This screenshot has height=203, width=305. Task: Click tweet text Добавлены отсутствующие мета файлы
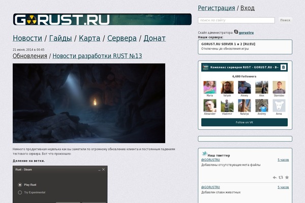coord(231,165)
